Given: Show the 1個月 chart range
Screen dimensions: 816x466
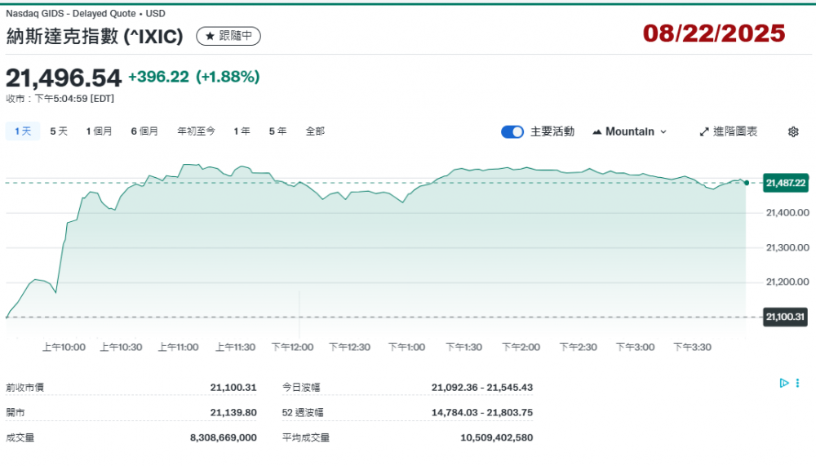Looking at the screenshot, I should click(x=99, y=131).
